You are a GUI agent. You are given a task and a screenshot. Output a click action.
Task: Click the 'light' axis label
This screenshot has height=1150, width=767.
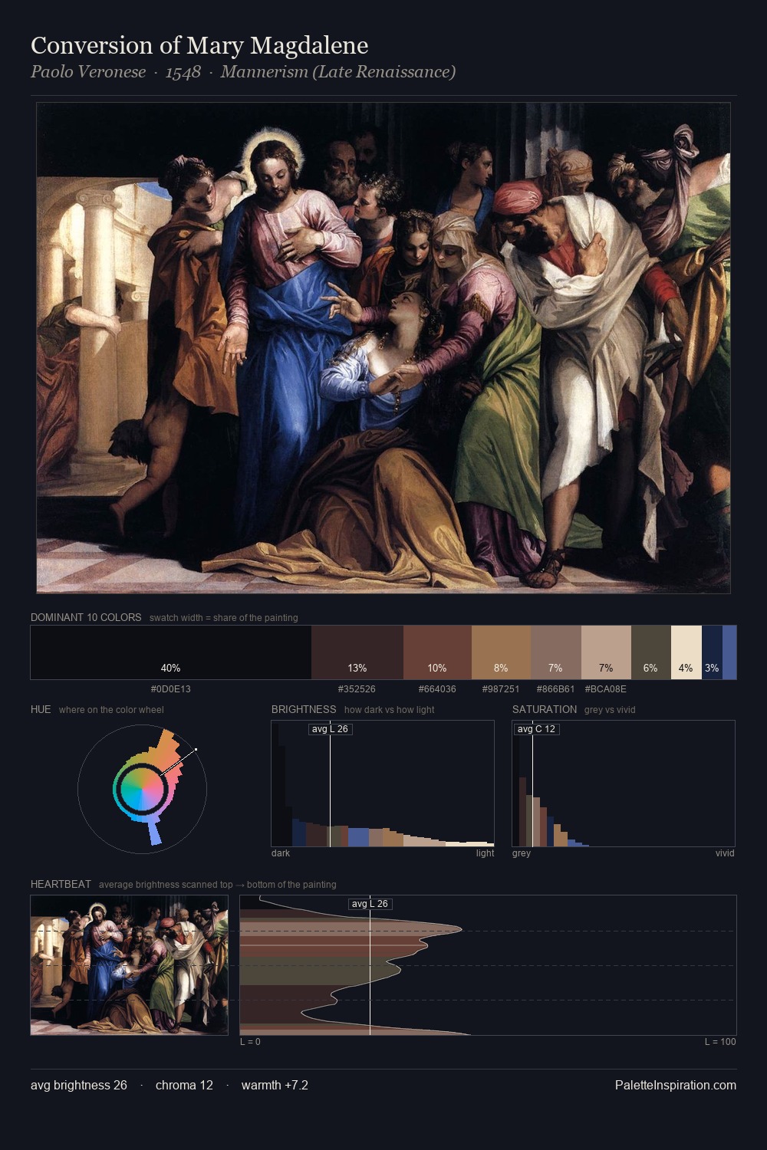485,853
